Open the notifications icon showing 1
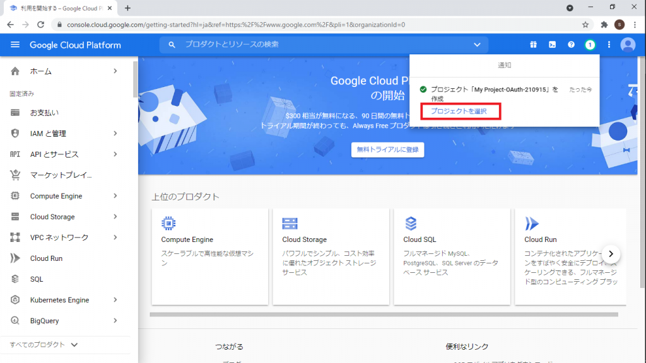 tap(589, 45)
